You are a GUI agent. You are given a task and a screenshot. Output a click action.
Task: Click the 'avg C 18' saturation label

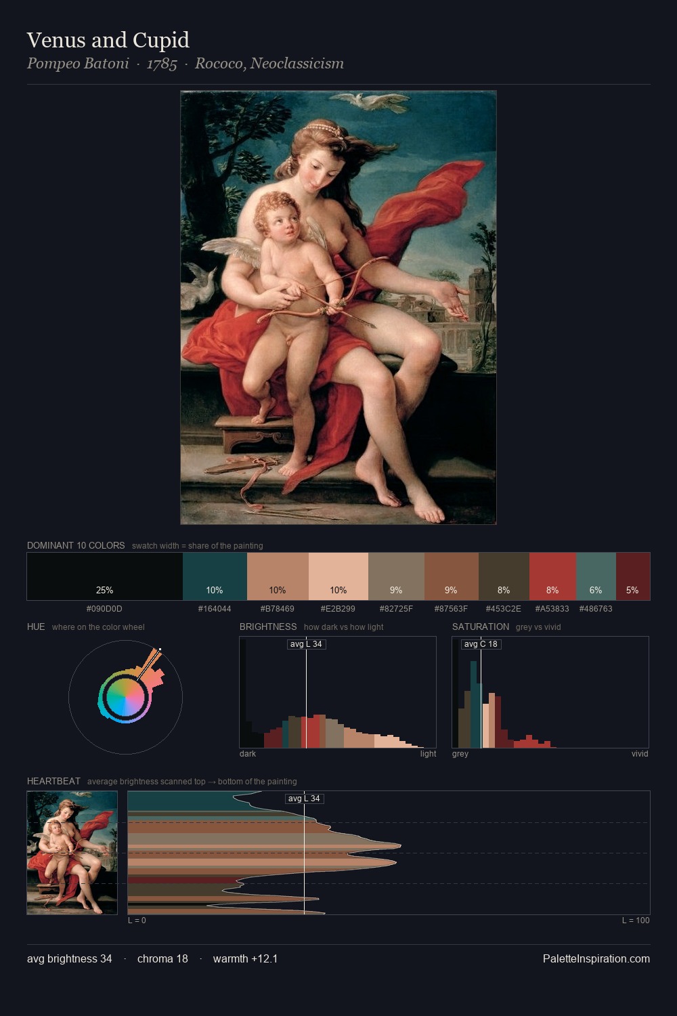(x=481, y=644)
